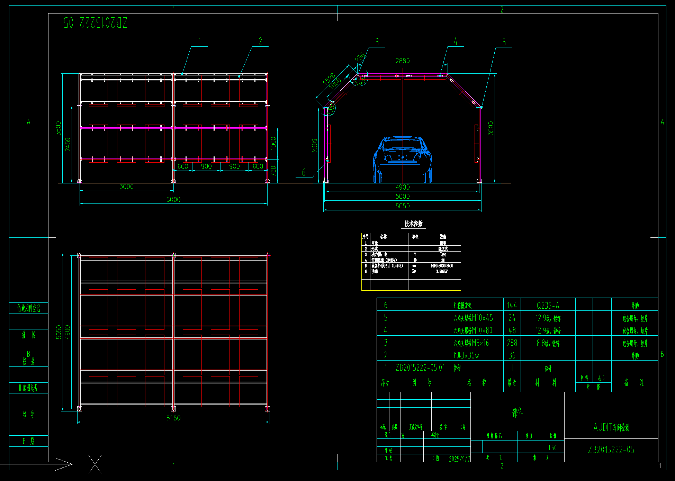Click the 6150 plan view dimension
Viewport: 675px width, 481px height.
[x=173, y=418]
